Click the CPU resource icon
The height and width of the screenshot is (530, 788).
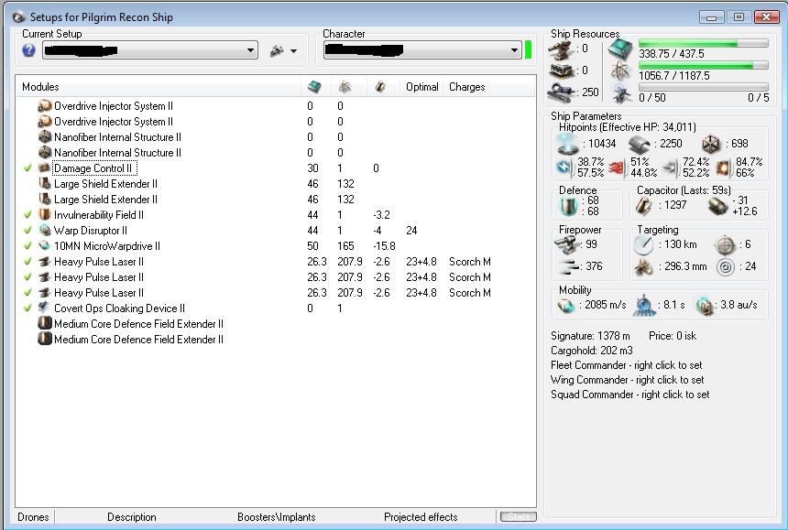point(620,49)
